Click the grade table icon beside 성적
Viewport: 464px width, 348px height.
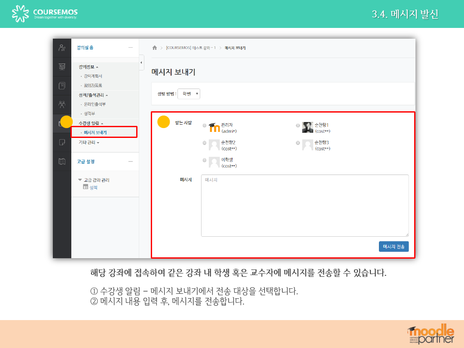(x=85, y=187)
